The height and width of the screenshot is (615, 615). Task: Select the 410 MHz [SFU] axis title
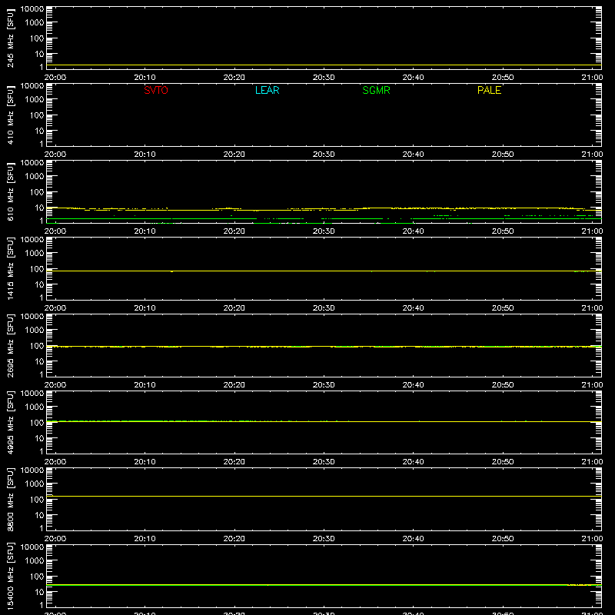click(10, 115)
